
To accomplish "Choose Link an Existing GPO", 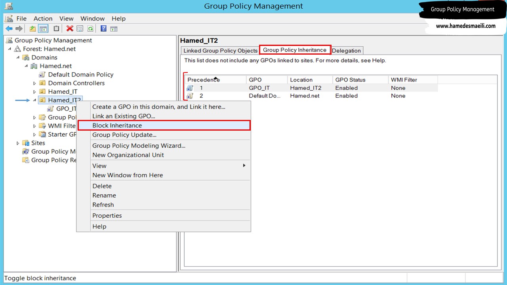I will click(164, 116).
